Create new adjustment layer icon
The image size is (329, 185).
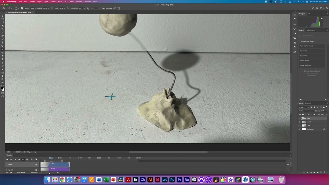click(314, 172)
